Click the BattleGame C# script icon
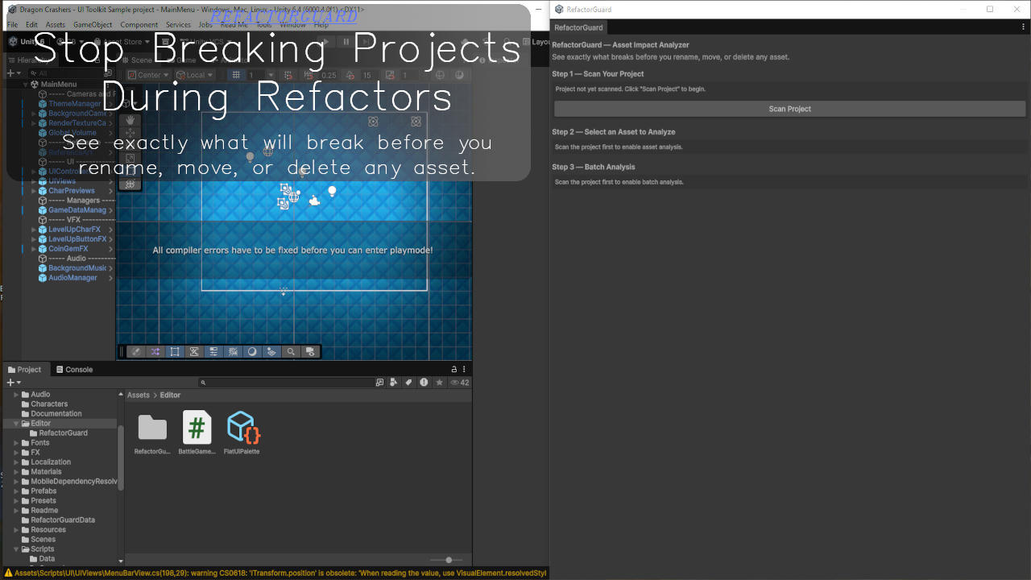This screenshot has height=580, width=1031. coord(197,427)
